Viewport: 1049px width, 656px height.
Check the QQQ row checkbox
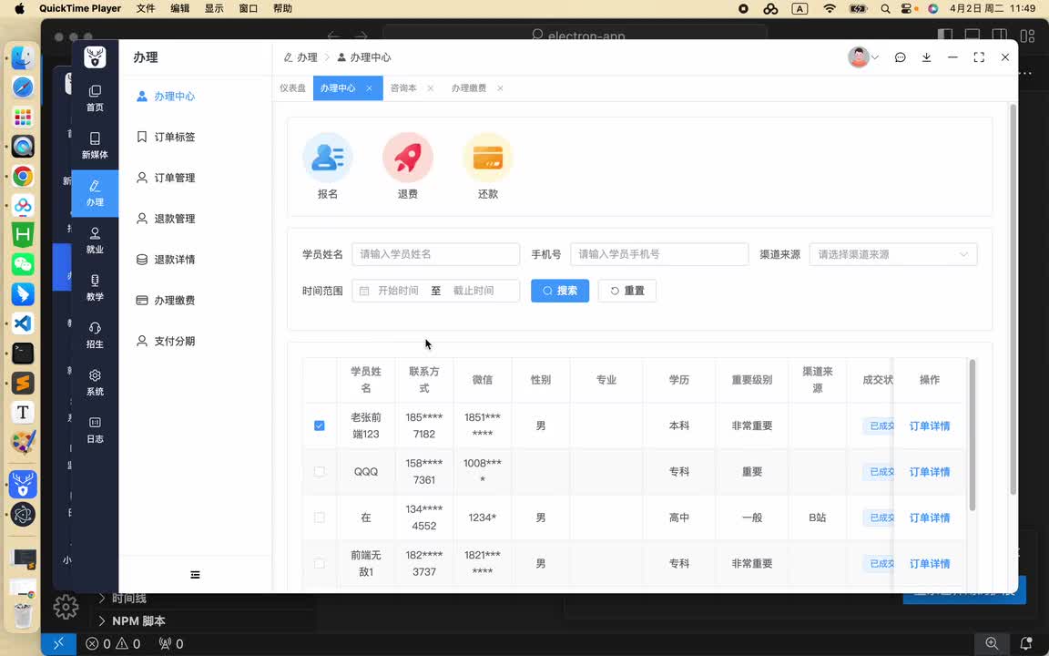point(319,471)
